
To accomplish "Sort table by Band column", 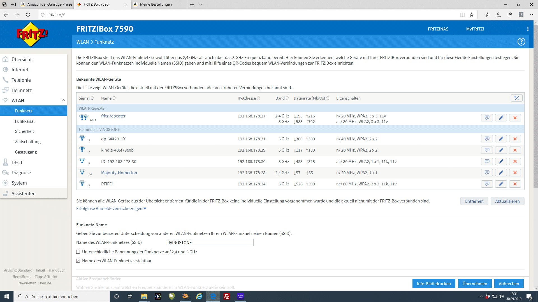I will pyautogui.click(x=282, y=98).
